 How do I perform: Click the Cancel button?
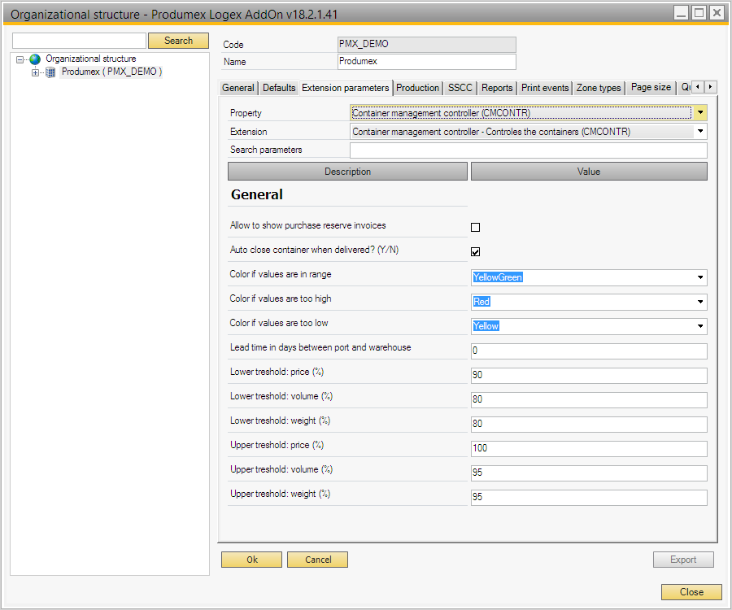[x=317, y=560]
